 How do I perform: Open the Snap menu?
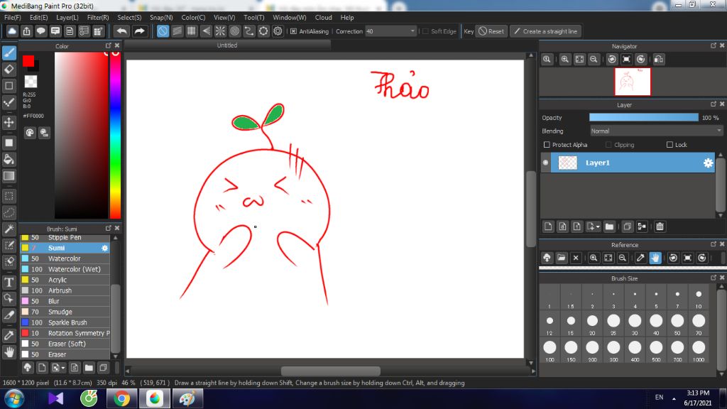pyautogui.click(x=161, y=18)
